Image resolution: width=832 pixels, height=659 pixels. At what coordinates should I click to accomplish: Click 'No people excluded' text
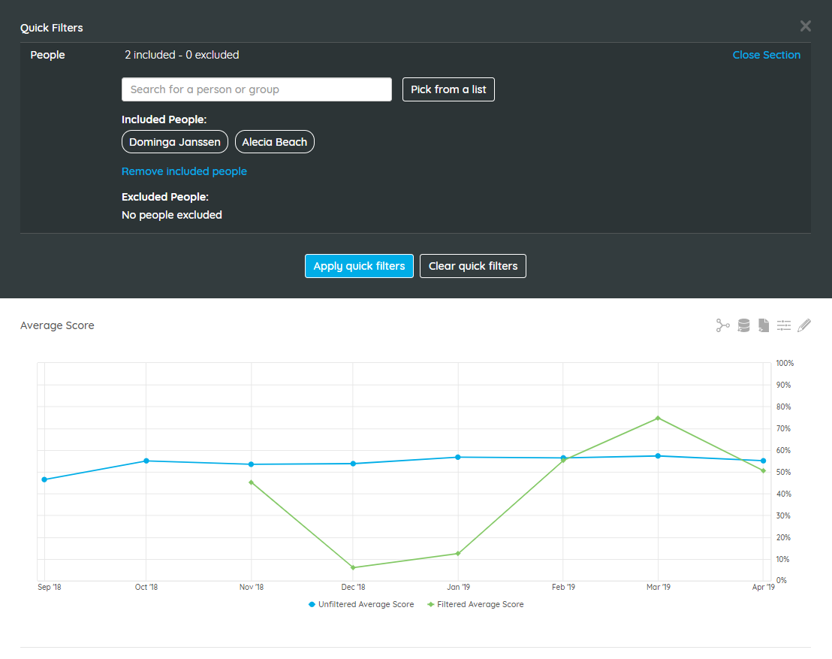coord(172,215)
